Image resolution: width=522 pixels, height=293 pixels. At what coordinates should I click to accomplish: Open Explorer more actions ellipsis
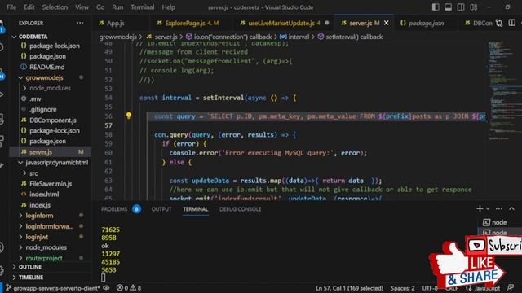[x=80, y=23]
